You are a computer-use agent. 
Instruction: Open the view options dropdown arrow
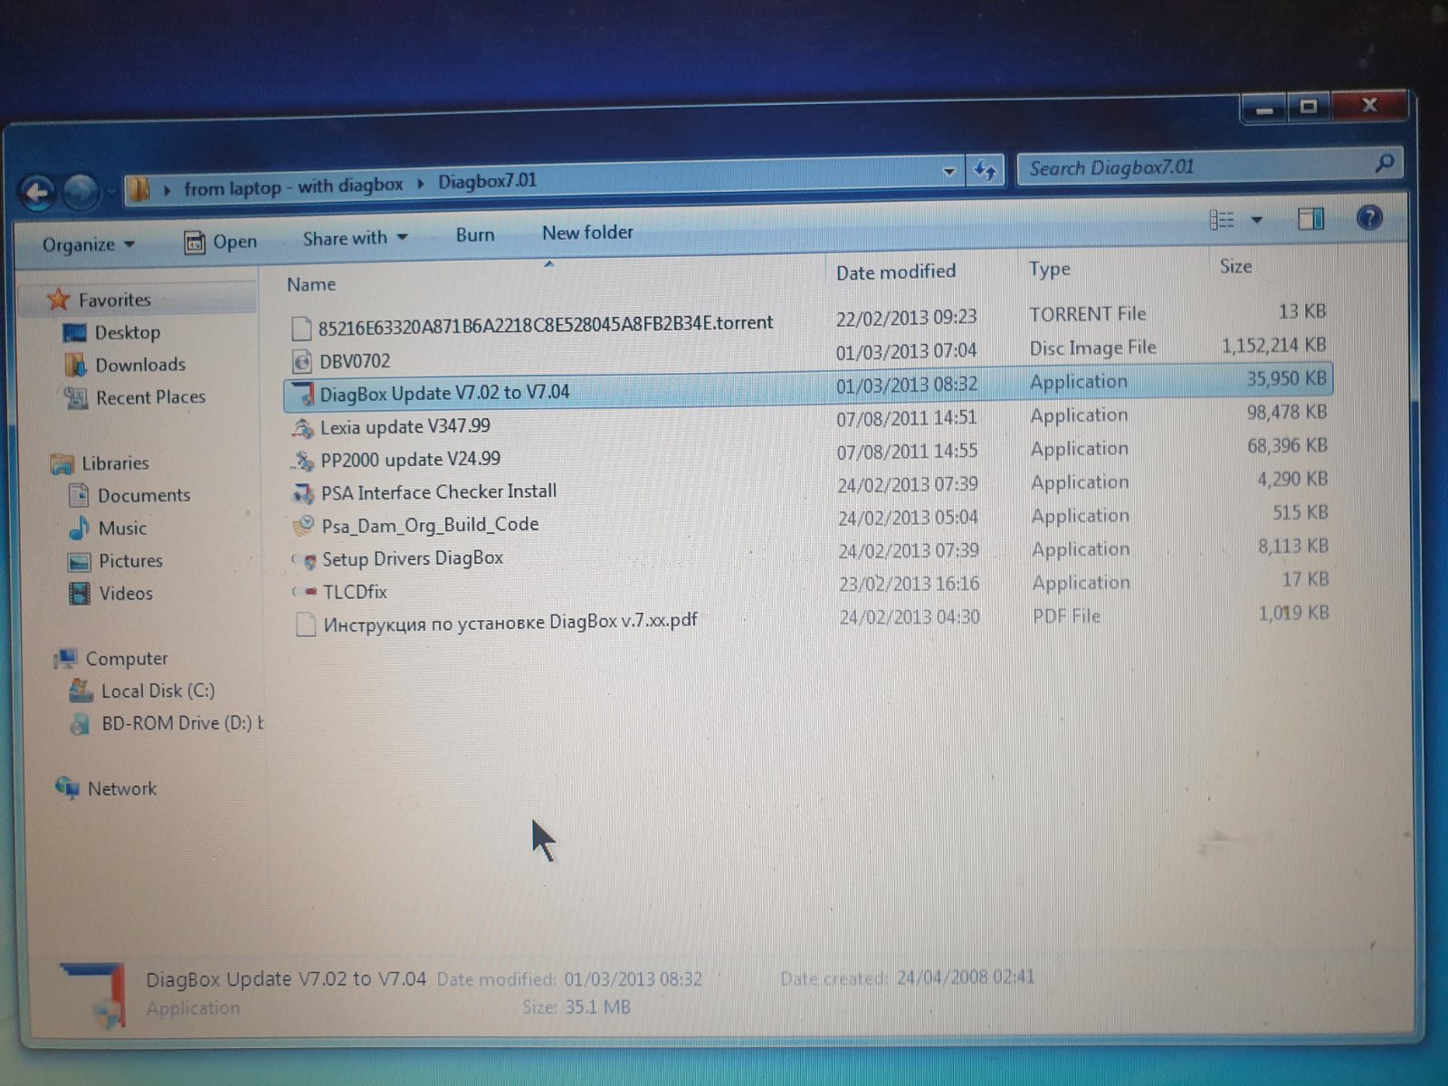(1256, 220)
